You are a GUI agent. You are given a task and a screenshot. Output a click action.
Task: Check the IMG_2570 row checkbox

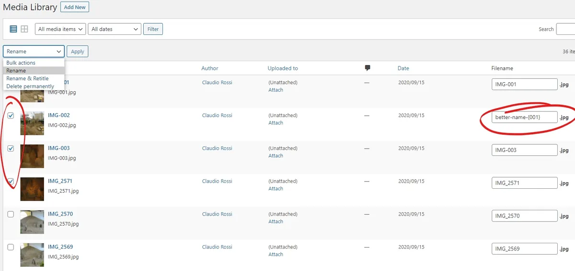11,214
